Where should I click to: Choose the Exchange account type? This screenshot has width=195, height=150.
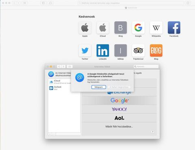119,92
